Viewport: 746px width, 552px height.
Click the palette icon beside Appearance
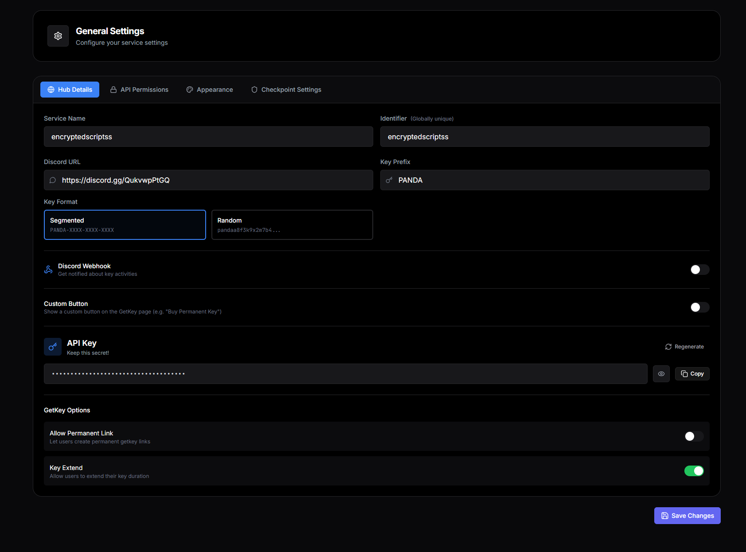click(x=190, y=90)
